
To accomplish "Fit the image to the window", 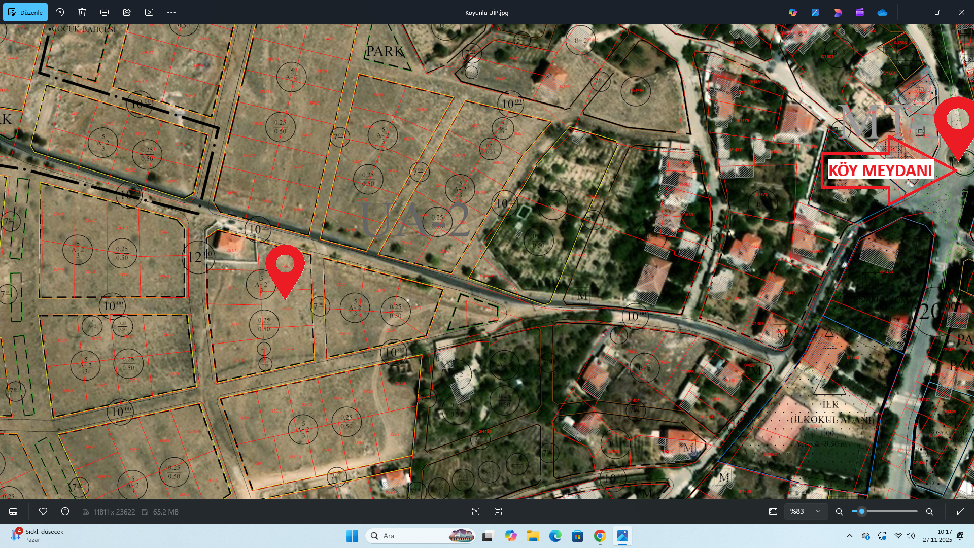I will (773, 511).
